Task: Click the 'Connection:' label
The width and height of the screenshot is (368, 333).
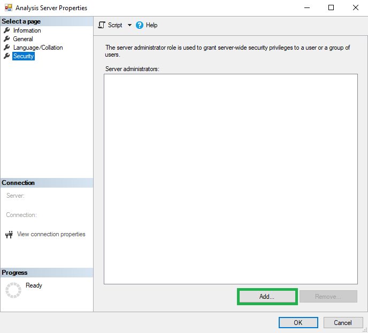Action: tap(21, 215)
